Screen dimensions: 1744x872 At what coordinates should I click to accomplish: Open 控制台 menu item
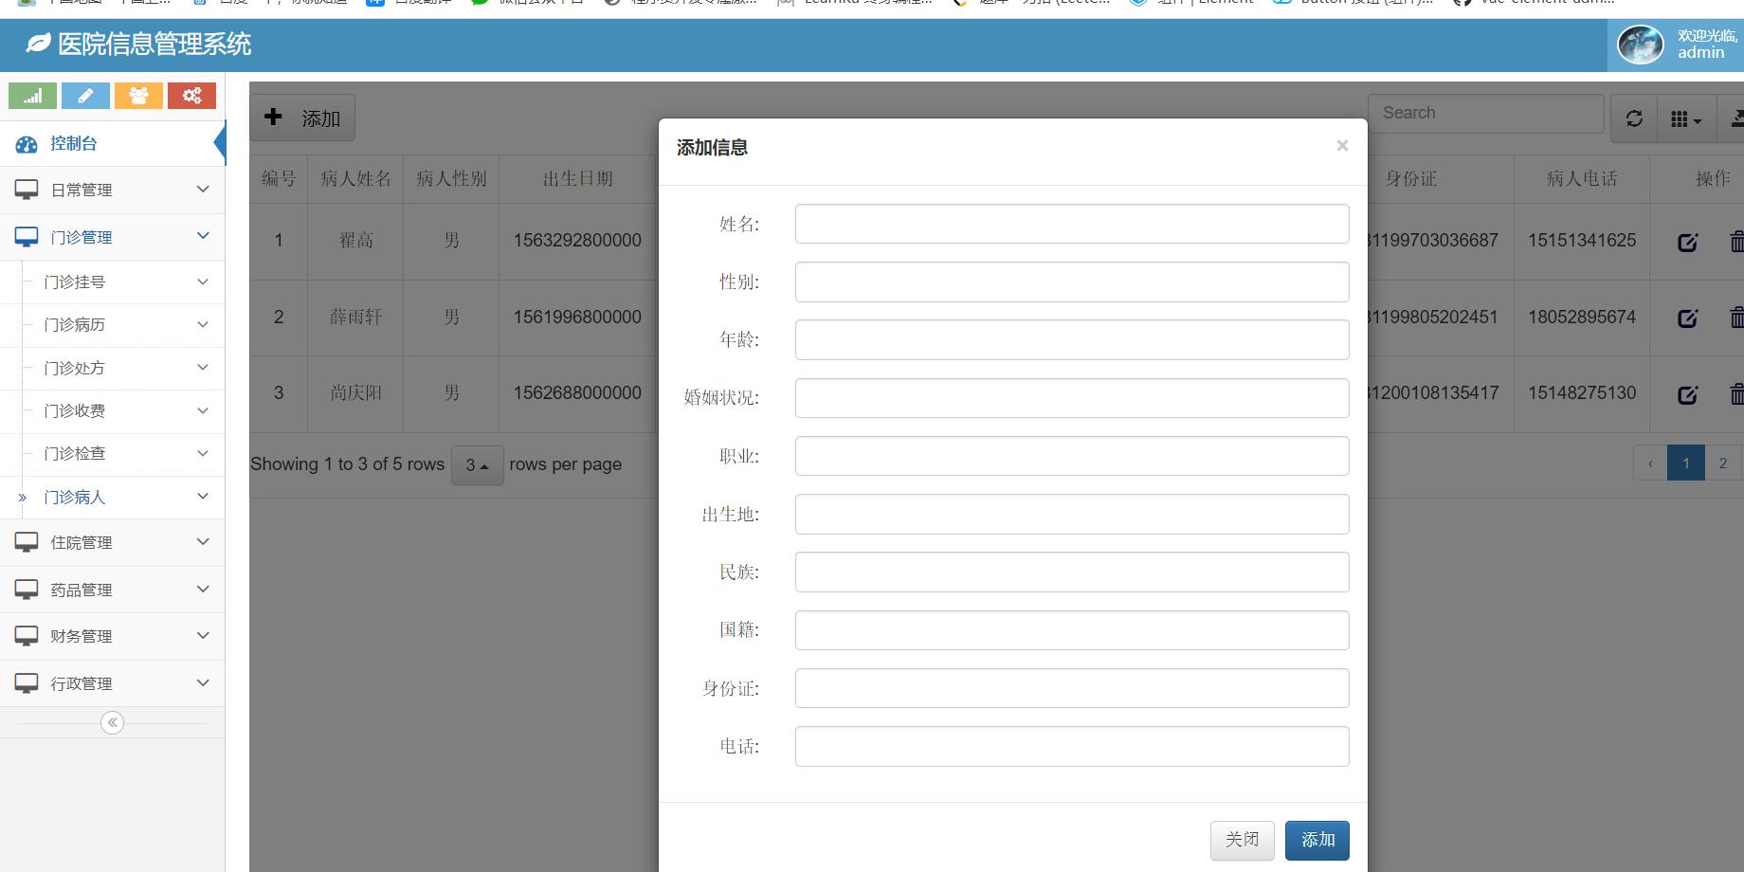112,144
